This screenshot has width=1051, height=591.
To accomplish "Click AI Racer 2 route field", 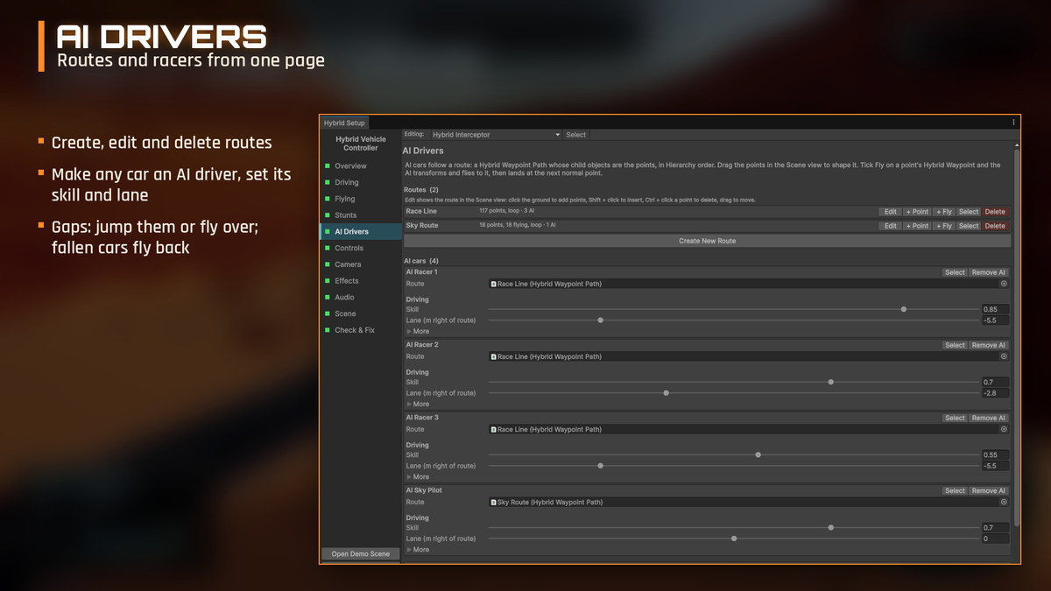I will click(749, 356).
